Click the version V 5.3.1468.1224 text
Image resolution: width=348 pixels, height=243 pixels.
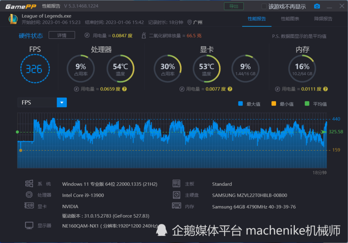point(81,6)
